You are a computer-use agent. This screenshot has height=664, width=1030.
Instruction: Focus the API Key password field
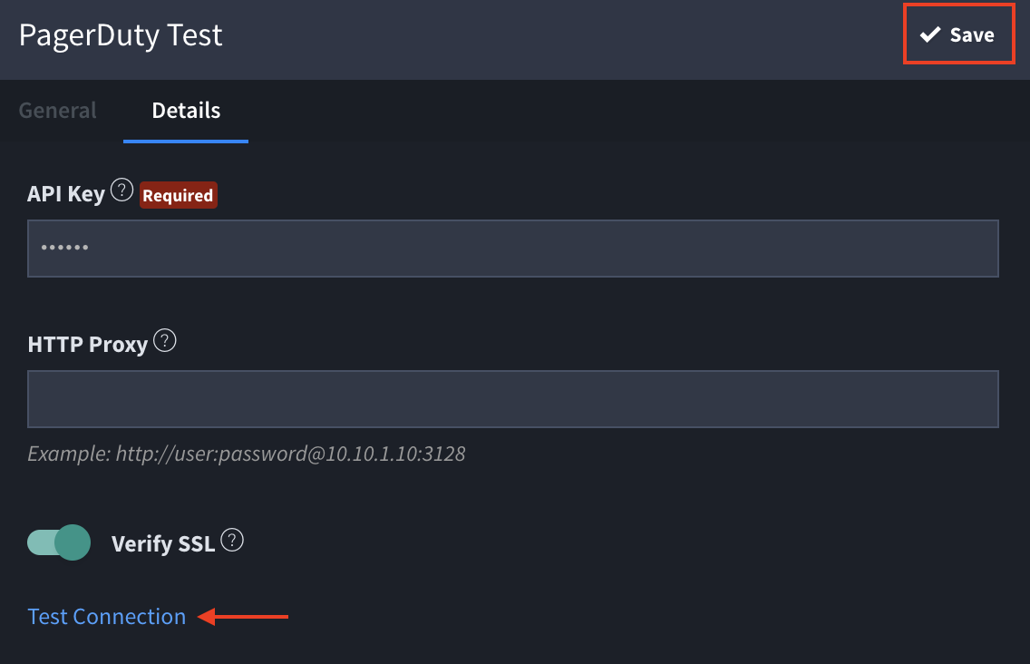pyautogui.click(x=513, y=248)
